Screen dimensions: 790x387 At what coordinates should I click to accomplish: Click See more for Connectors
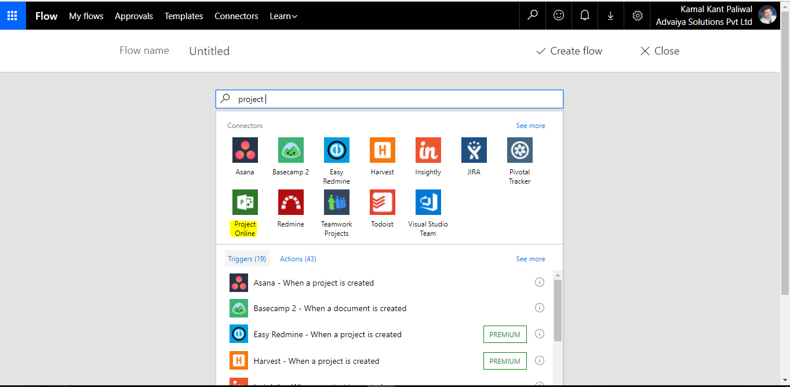tap(530, 126)
